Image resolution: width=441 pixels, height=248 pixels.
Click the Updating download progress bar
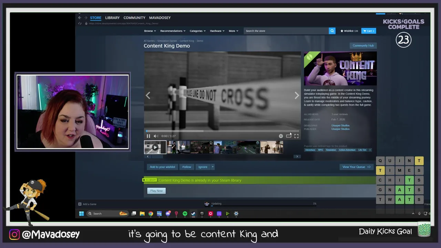click(264, 206)
